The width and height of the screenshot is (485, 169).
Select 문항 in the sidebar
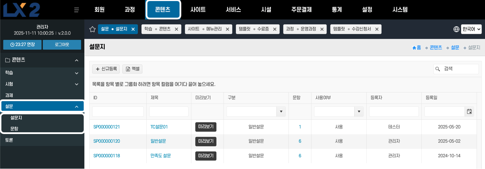pos(14,128)
